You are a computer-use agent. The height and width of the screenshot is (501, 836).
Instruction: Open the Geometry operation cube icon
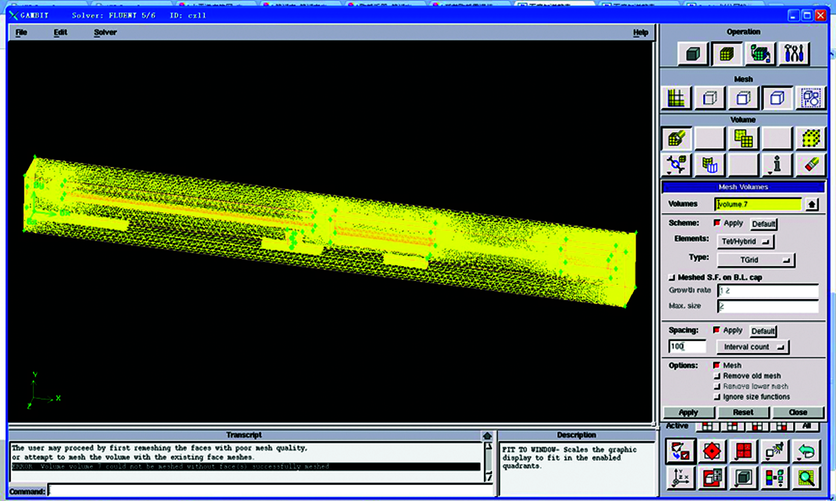pos(692,54)
